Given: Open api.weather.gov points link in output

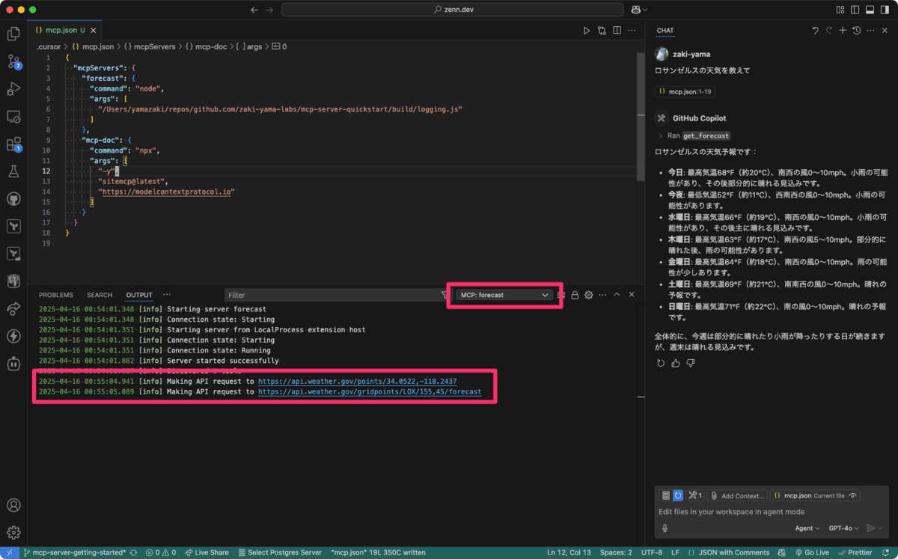Looking at the screenshot, I should pos(357,381).
